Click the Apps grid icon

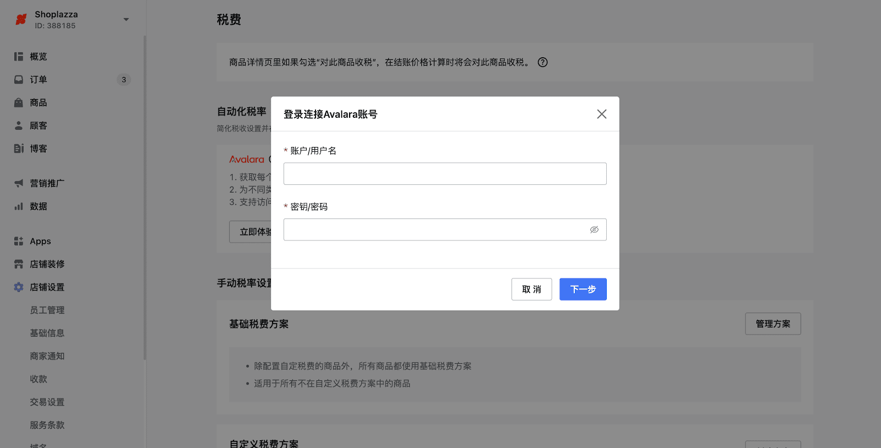(19, 241)
